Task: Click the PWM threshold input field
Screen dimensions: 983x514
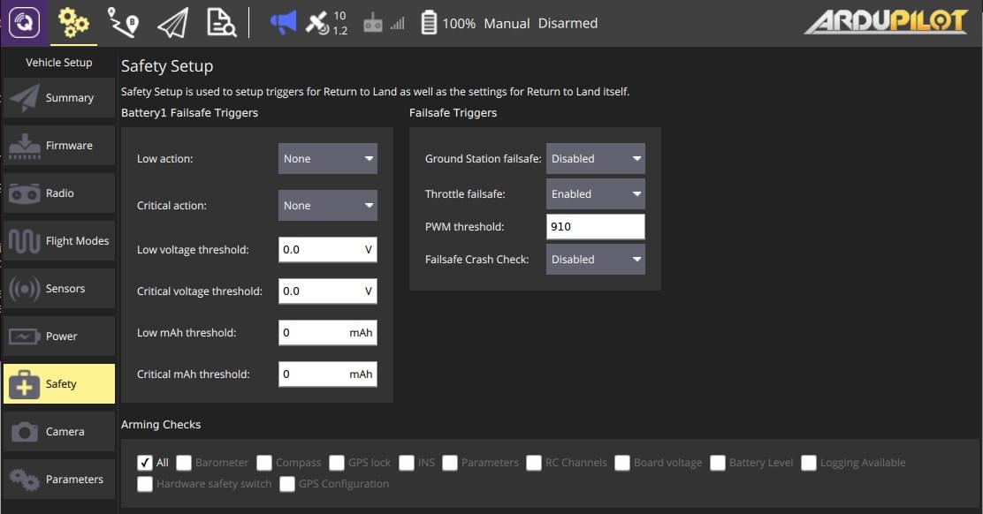Action: (595, 227)
